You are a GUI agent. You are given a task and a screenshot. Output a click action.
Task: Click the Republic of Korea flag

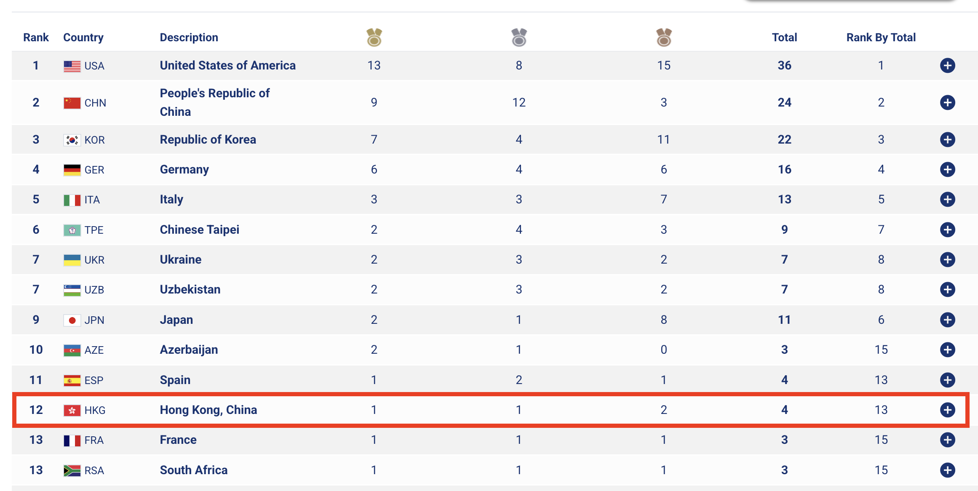(72, 140)
